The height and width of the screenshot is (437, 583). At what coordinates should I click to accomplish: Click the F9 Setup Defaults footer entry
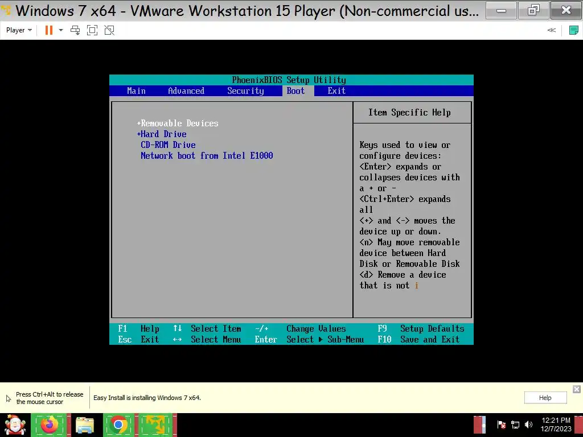[x=421, y=329]
